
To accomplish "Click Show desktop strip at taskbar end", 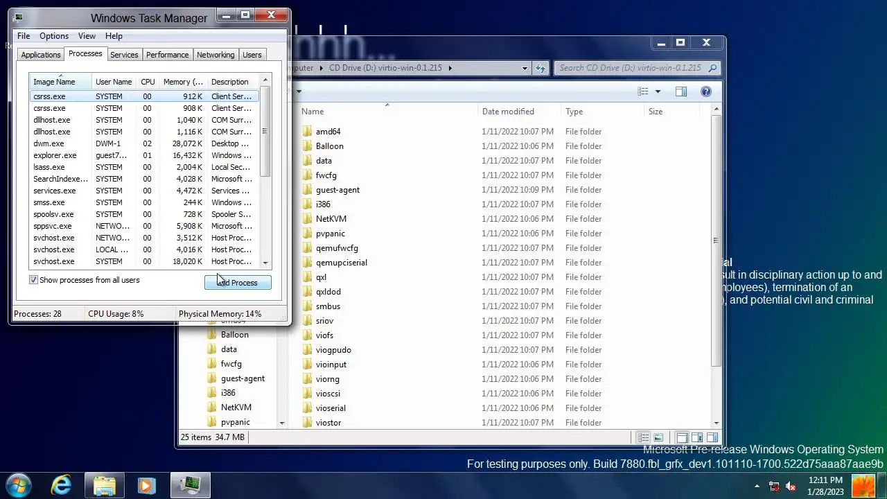I will coord(881,485).
